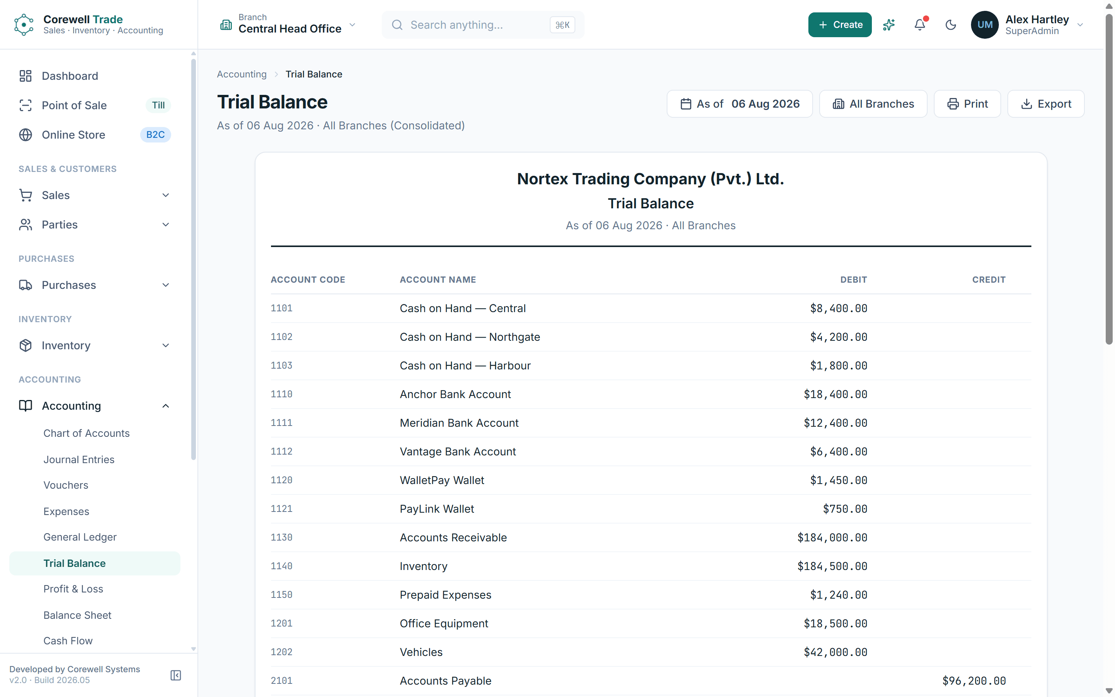
Task: Open the As of 06 Aug 2026 date picker
Action: [739, 104]
